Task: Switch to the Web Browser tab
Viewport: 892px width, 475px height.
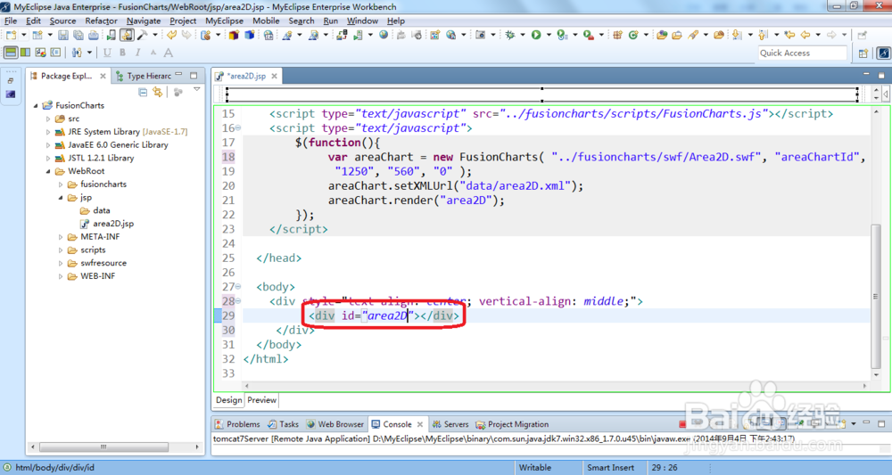Action: click(335, 424)
